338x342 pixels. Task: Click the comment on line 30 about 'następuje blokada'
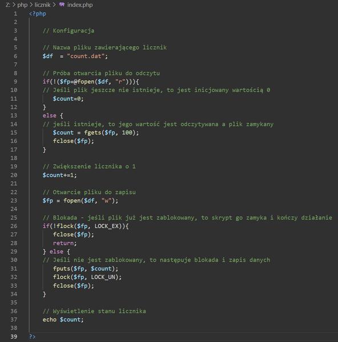156,260
